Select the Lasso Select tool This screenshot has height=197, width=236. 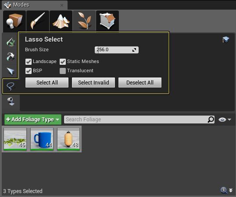click(11, 86)
